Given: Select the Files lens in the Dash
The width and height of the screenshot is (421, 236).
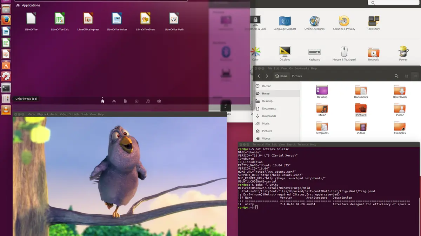Looking at the screenshot, I should [x=125, y=101].
